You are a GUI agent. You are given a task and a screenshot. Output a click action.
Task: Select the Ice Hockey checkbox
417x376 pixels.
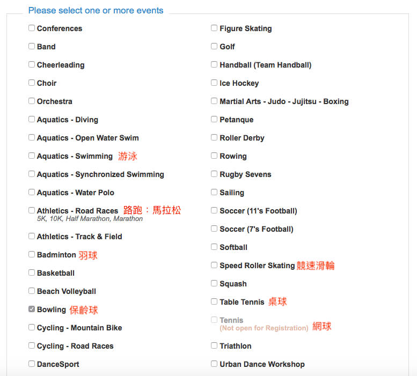[x=214, y=83]
